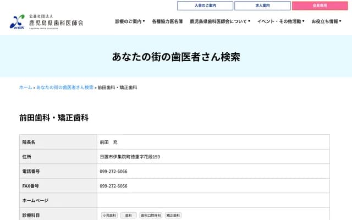
Task: Click the Kagoshima Dental Association logo
Action: 46,21
